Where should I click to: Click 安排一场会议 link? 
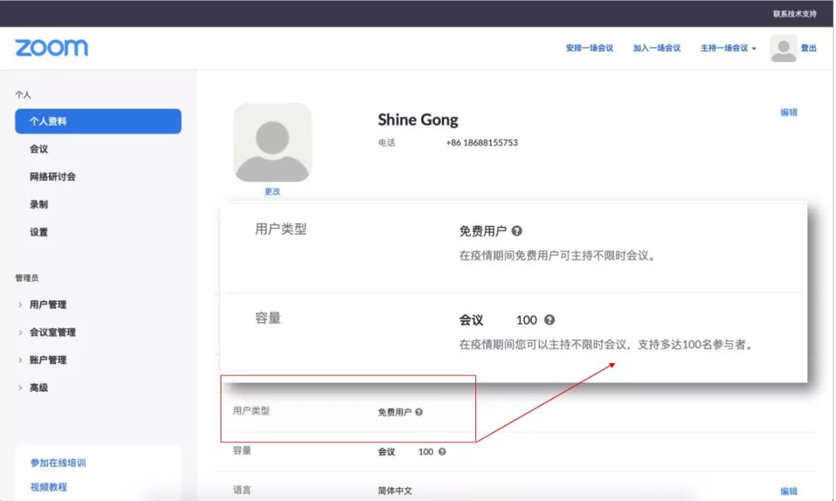point(589,48)
